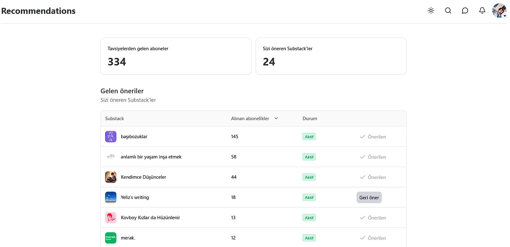Click the Yeliz's writing logo

[x=111, y=197]
